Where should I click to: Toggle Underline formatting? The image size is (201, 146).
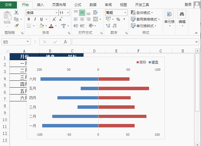41,19
